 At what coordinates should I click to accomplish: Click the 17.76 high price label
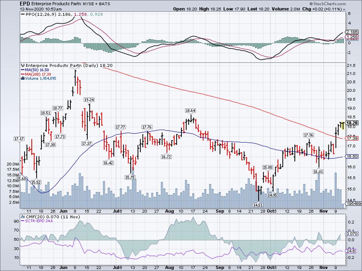pyautogui.click(x=147, y=127)
